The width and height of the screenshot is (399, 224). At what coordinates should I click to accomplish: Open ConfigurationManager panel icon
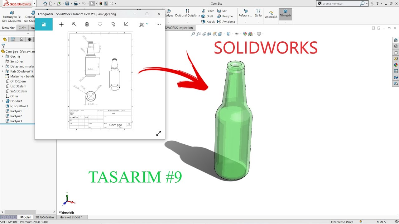tap(21, 40)
